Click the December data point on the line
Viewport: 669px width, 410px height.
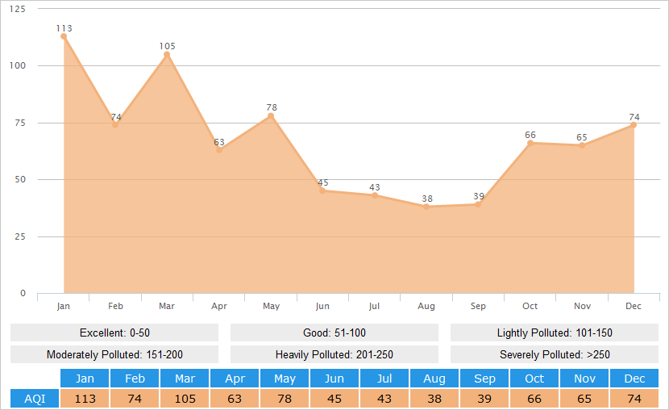click(x=634, y=125)
